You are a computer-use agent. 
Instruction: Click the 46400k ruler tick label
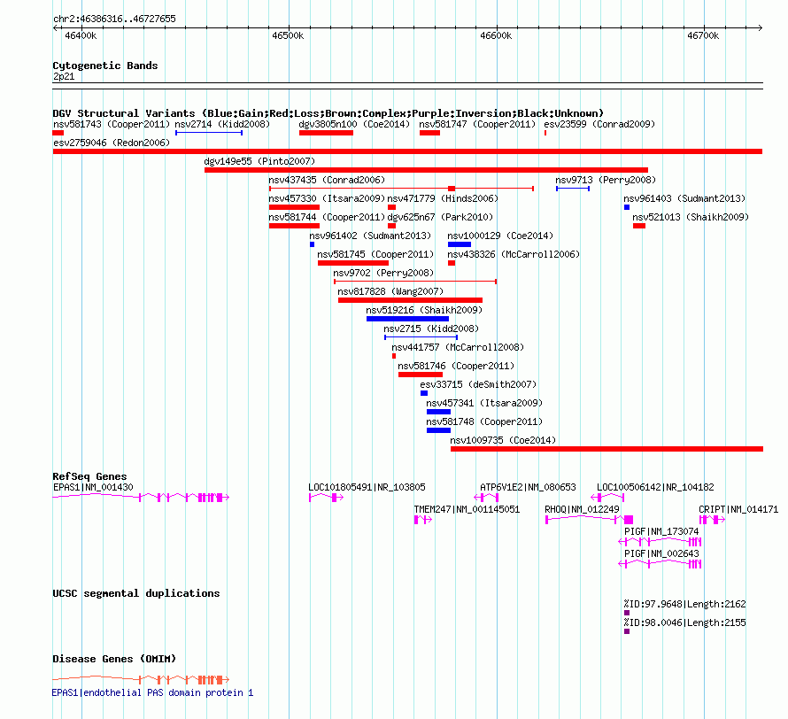(81, 35)
